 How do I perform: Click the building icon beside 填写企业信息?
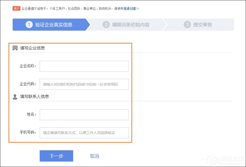point(15,47)
